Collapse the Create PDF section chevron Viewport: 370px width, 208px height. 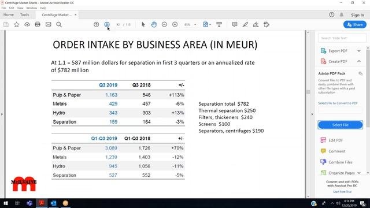(359, 61)
